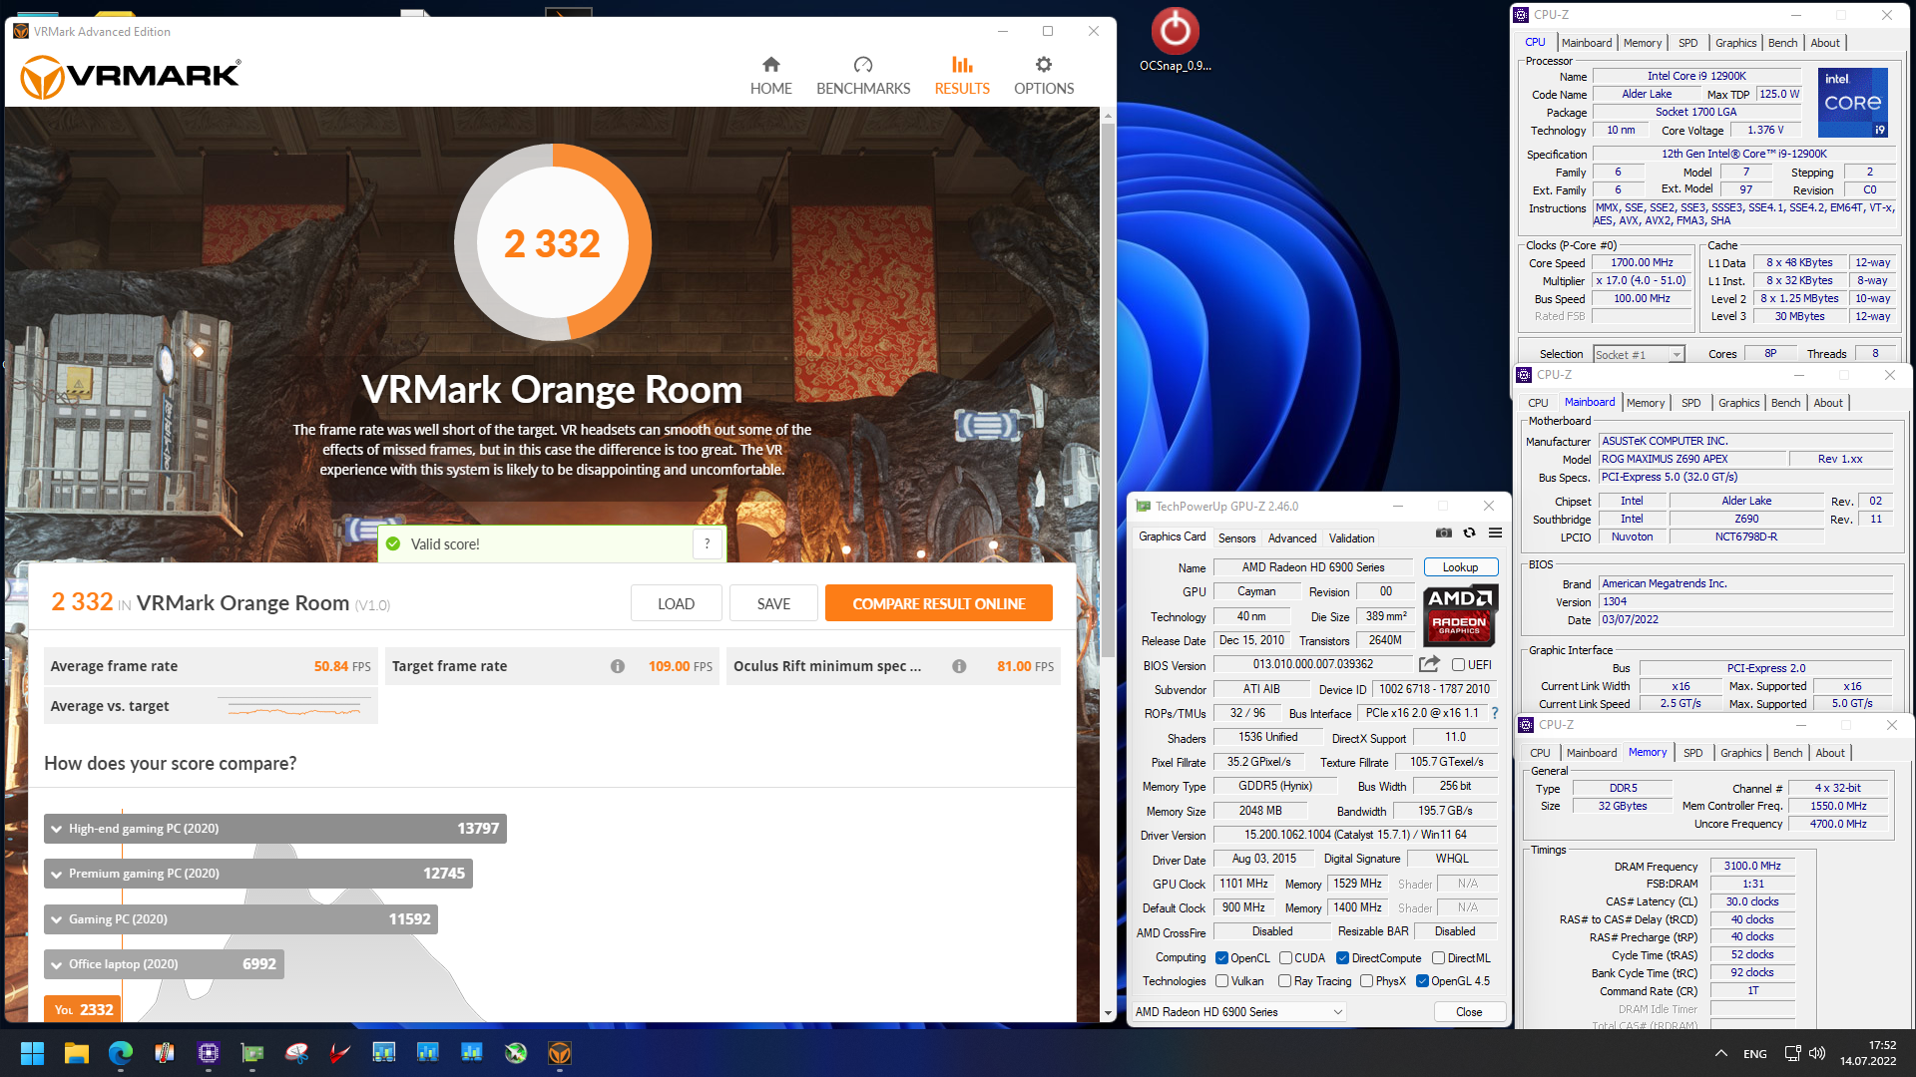The height and width of the screenshot is (1077, 1916).
Task: Switch to the Validation tab in GPU-Z
Action: point(1351,538)
